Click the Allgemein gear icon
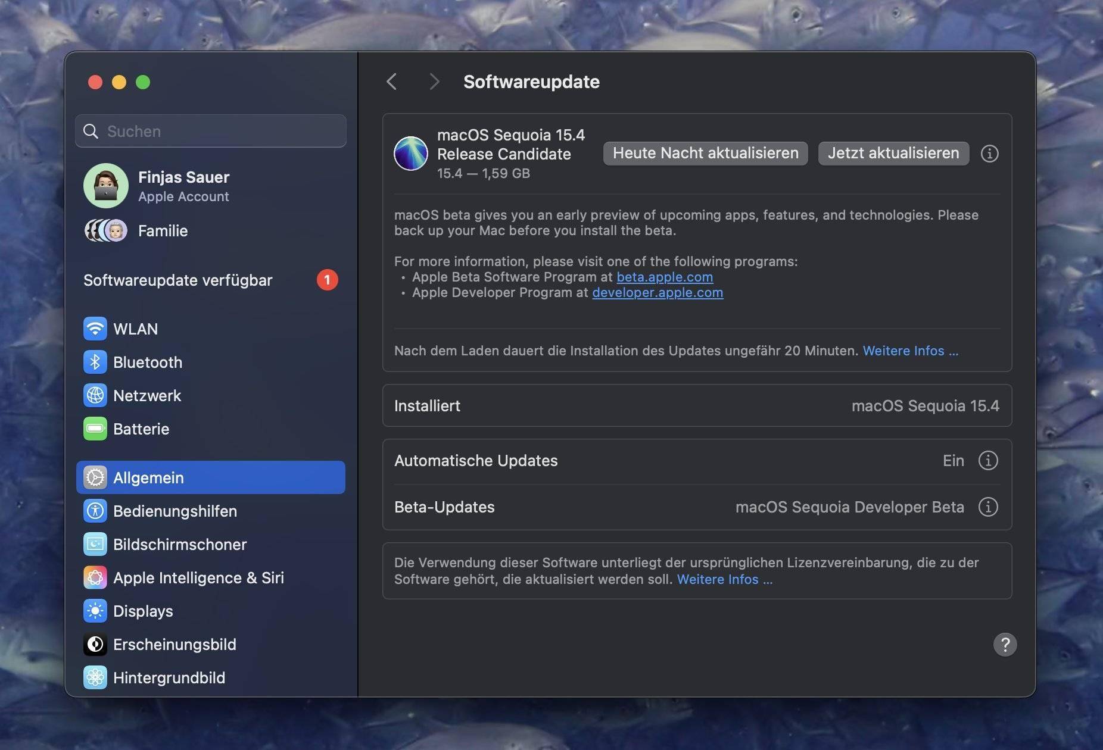1103x750 pixels. [x=95, y=477]
